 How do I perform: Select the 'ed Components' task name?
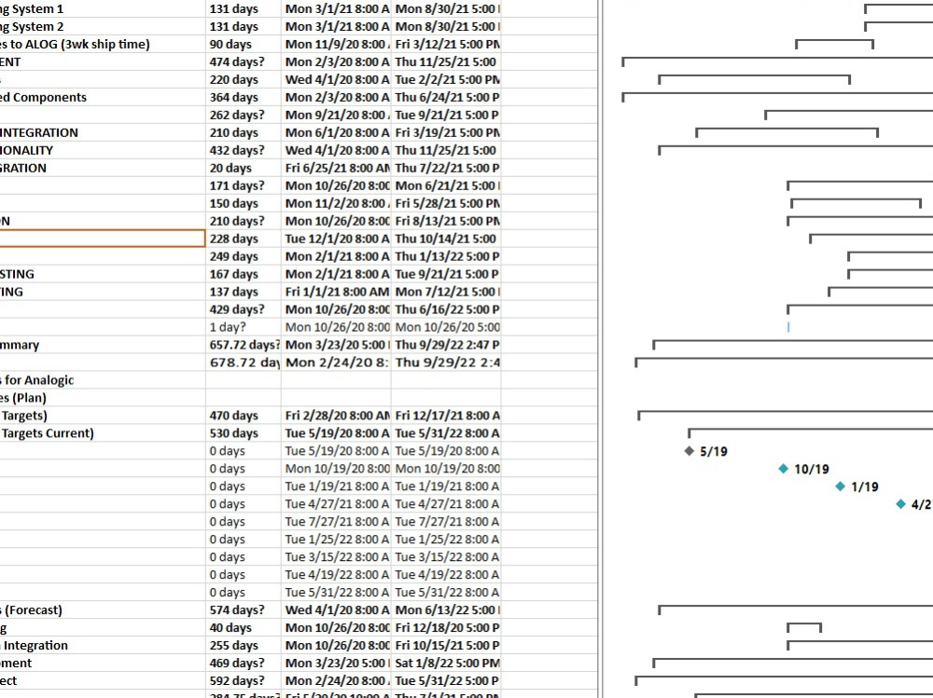pos(44,98)
